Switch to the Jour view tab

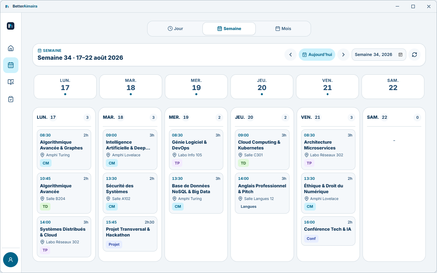click(x=175, y=29)
